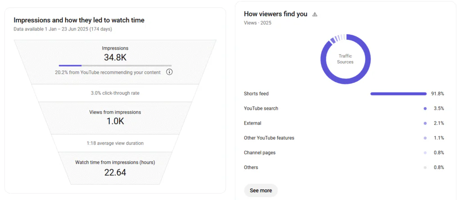Select the Other YouTube features label
The width and height of the screenshot is (461, 200).
(x=269, y=138)
